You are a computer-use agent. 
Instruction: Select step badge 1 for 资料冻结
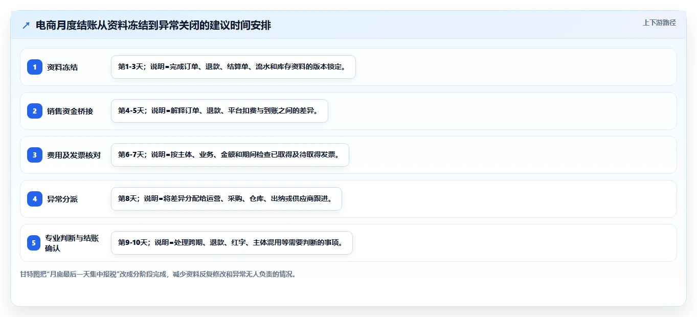[x=35, y=67]
